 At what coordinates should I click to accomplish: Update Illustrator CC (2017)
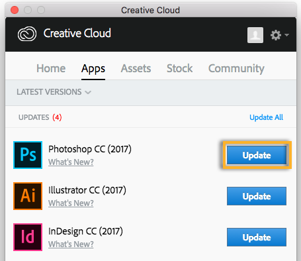257,196
